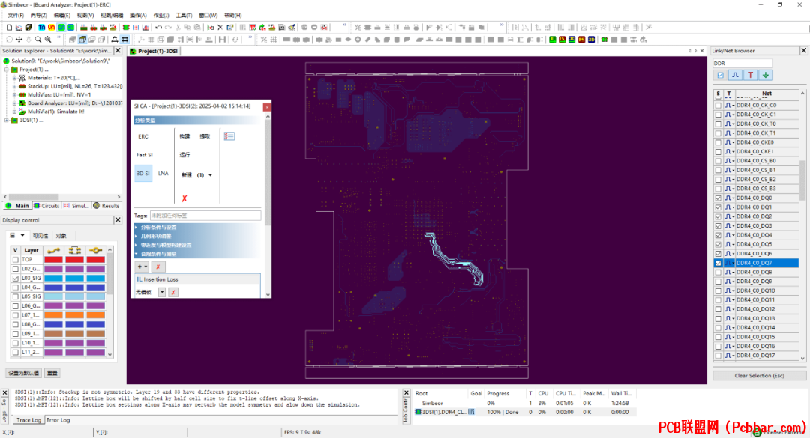810x438 pixels.
Task: Collapse Project(1) tree node
Action: (7, 70)
